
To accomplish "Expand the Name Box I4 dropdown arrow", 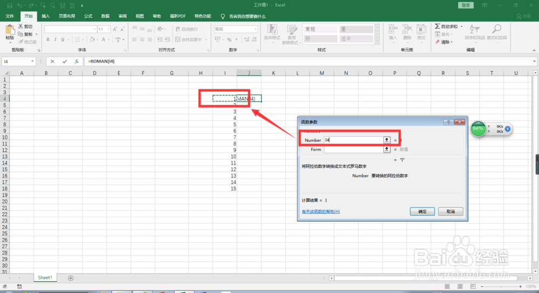I will (x=32, y=62).
